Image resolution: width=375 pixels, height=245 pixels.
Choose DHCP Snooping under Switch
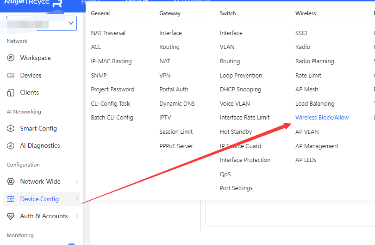click(240, 90)
